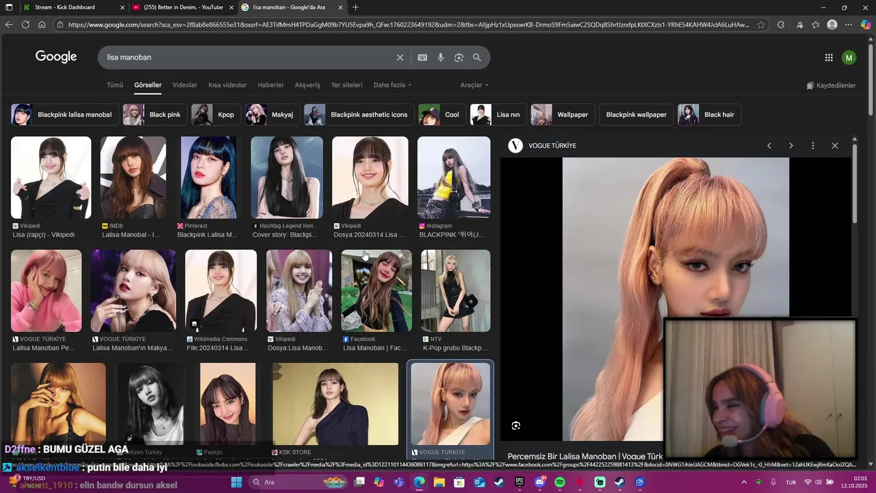Image resolution: width=876 pixels, height=493 pixels.
Task: Open Kaydedilenler saved items
Action: 831,86
